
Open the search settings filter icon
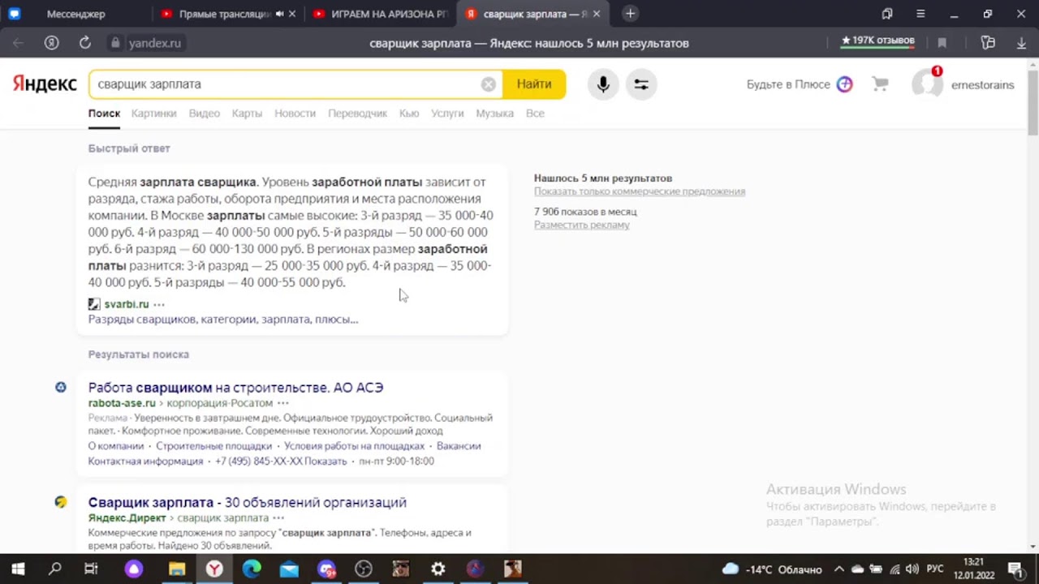[x=641, y=84]
